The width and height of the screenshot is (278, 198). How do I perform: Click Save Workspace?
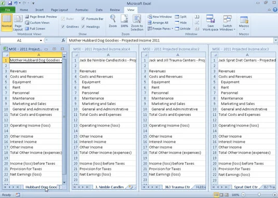tap(210, 23)
